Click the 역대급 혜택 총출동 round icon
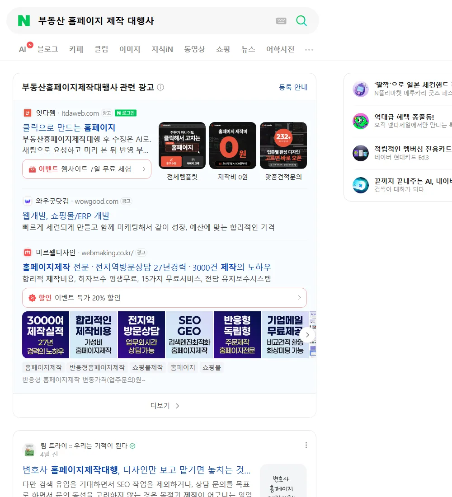 361,121
